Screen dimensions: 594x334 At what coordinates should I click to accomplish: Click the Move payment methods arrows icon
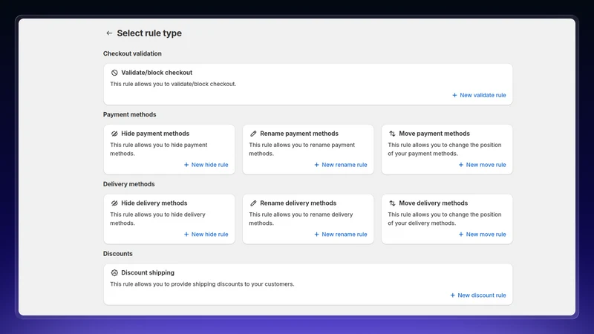coord(392,134)
